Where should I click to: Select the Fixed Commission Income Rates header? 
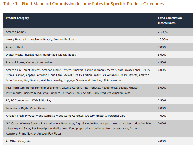click(170, 20)
